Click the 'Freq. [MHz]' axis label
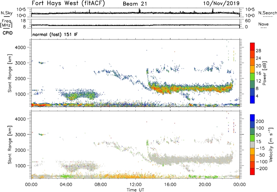This screenshot has height=192, width=277. click(6, 23)
